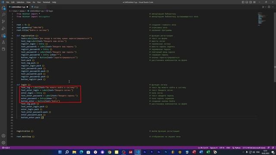Viewport: 276px width, 155px height.
Task: Open File Explorer from taskbar
Action: tap(74, 152)
